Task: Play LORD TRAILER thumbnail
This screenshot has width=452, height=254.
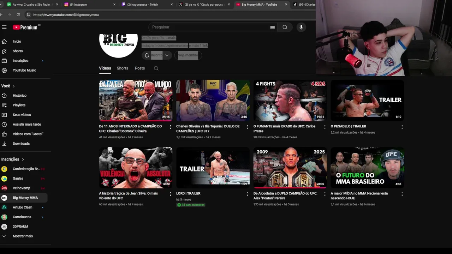Action: click(x=213, y=168)
